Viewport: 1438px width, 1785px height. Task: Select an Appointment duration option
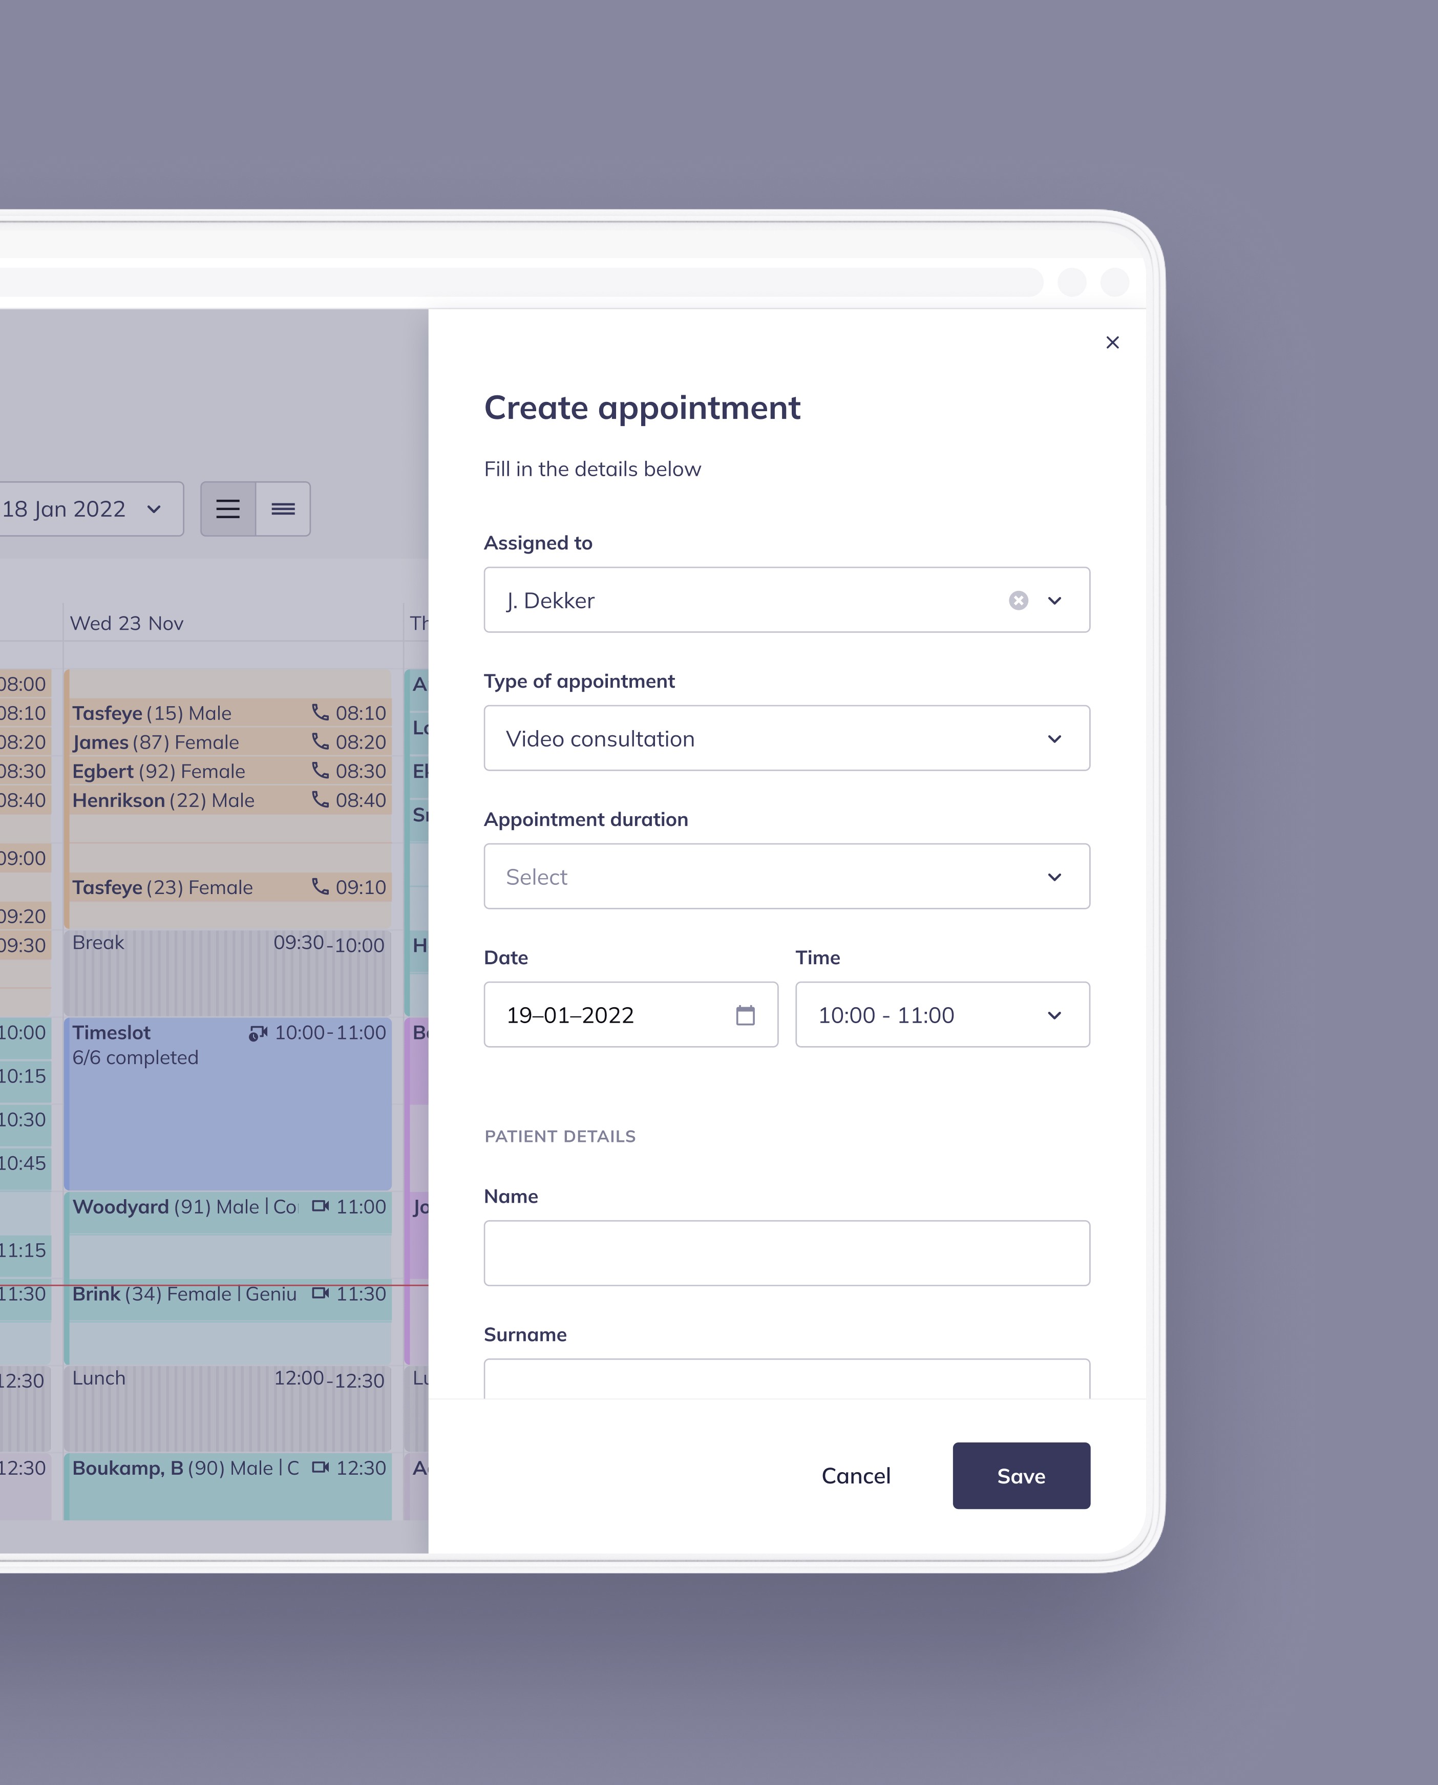[786, 876]
